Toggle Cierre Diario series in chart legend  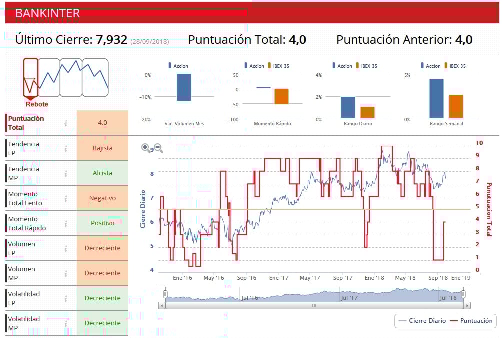click(422, 320)
